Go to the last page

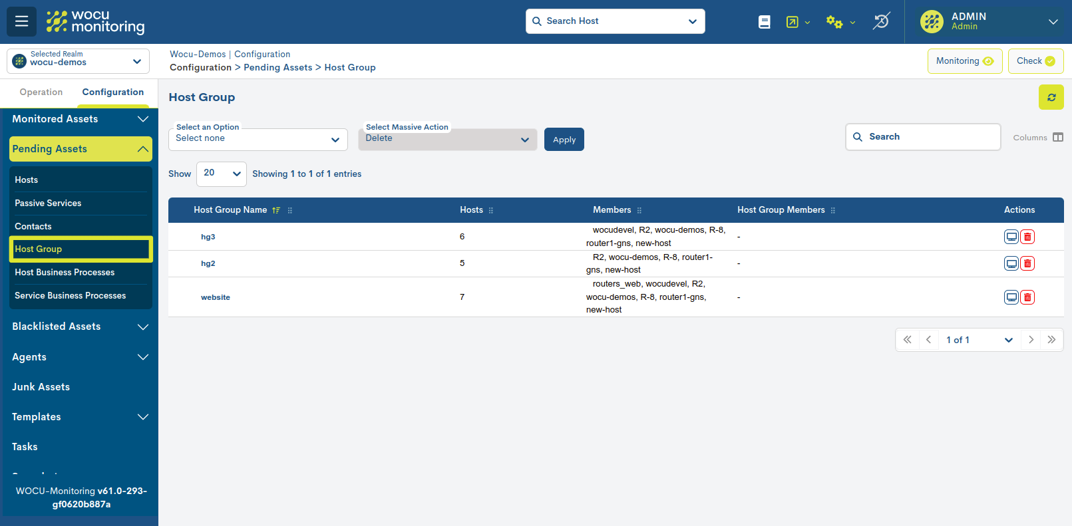click(x=1051, y=340)
